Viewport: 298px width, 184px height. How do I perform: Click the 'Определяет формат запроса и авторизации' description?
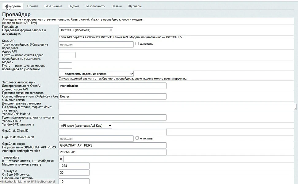pyautogui.click(x=24, y=32)
